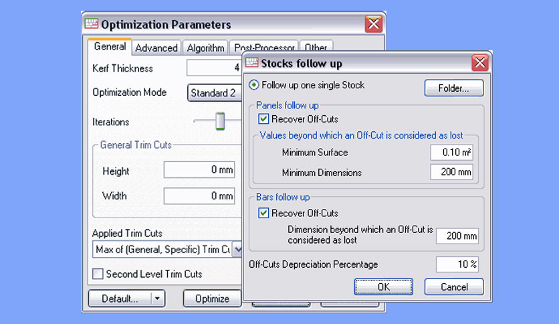Expand the Applied Trim Cuts dropdown arrow
Viewport: 559px width, 324px height.
click(x=237, y=250)
